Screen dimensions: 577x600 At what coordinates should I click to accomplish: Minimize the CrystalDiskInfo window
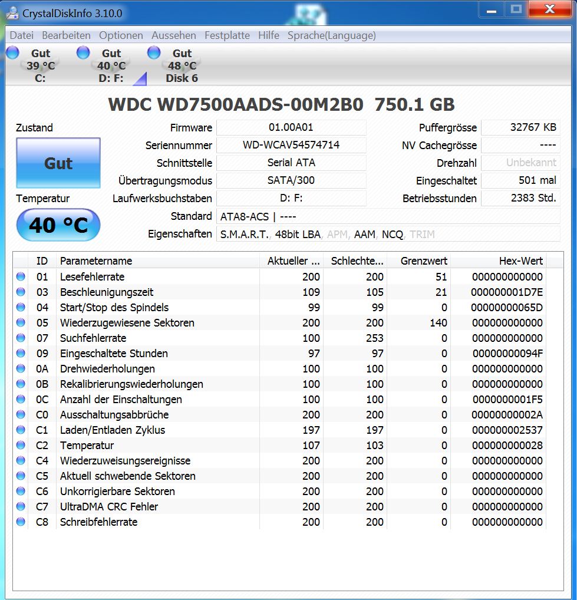[492, 9]
